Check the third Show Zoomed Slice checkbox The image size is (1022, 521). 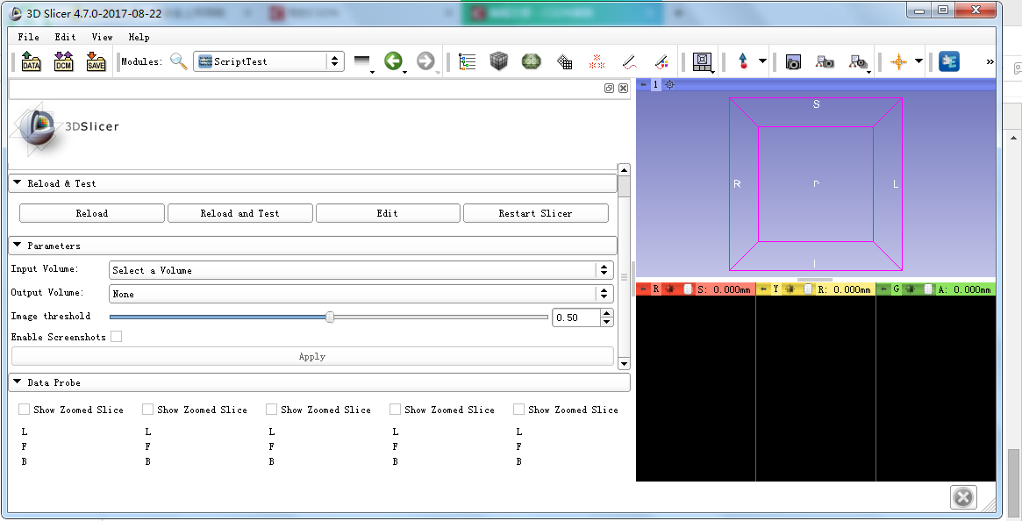pyautogui.click(x=272, y=409)
